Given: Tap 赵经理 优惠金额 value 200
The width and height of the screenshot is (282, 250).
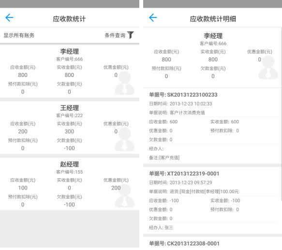Looking at the screenshot, I should point(116,188).
